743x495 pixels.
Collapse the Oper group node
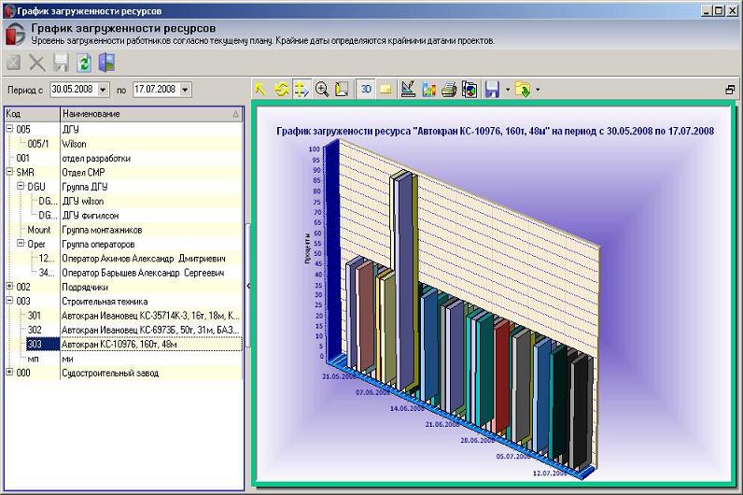[x=21, y=244]
